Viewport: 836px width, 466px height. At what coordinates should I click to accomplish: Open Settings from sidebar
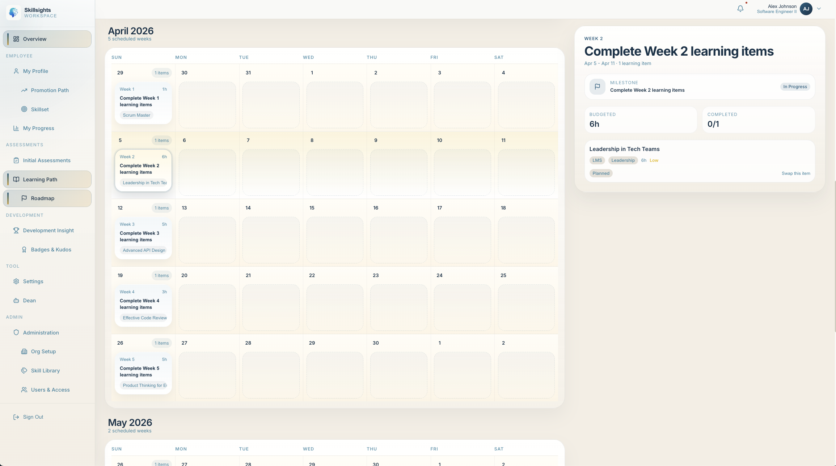point(33,281)
